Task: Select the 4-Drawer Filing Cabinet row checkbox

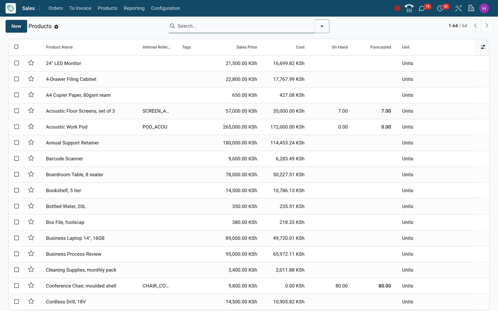Action: (16, 79)
